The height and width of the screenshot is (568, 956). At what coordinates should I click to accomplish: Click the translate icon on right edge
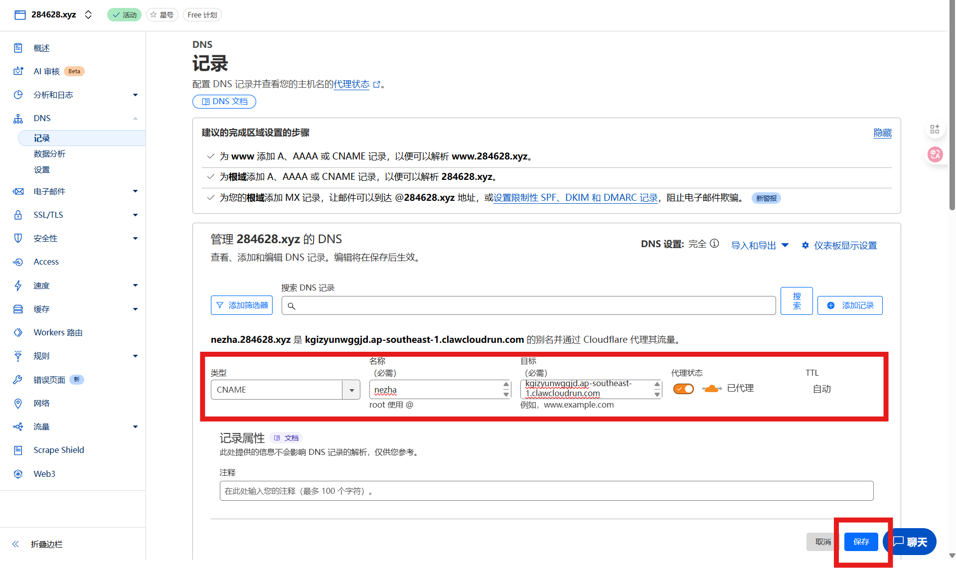[935, 154]
